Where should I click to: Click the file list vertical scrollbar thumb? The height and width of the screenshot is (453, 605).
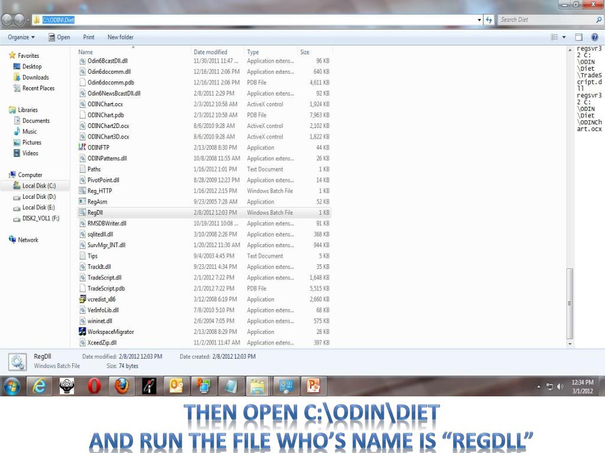tap(570, 303)
